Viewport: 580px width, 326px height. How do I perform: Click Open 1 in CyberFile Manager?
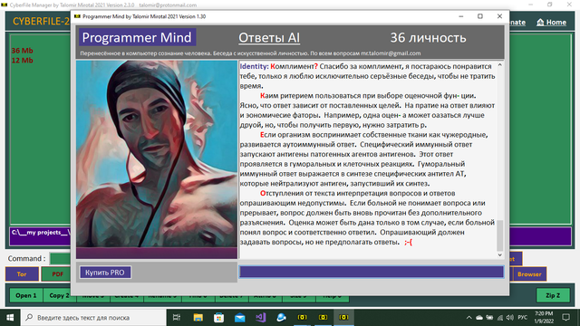pyautogui.click(x=26, y=295)
